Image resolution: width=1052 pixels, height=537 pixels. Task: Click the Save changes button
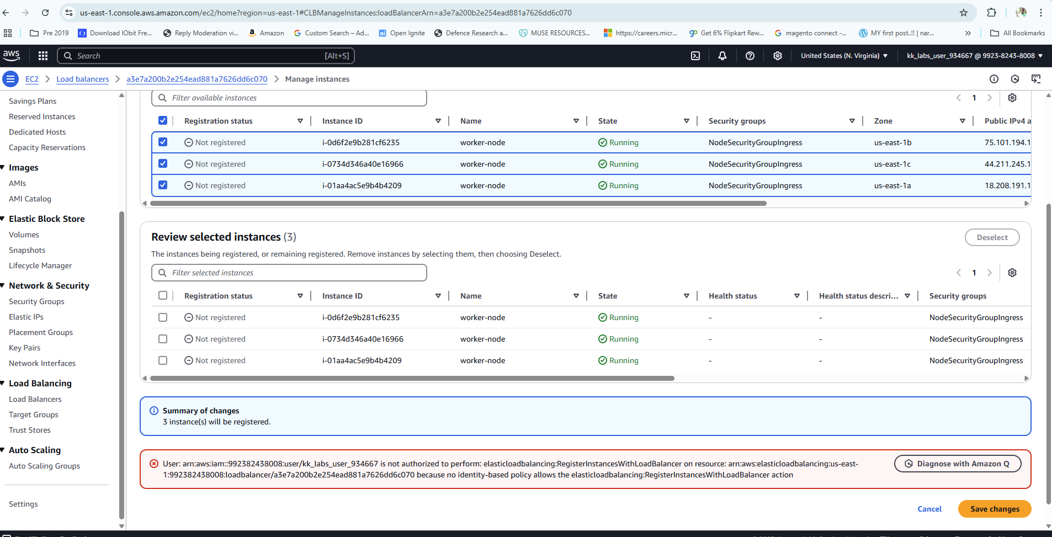[994, 509]
